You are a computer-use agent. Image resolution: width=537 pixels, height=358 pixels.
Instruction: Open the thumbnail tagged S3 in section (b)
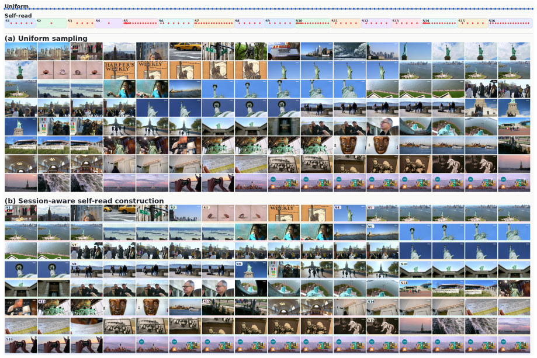tap(218, 213)
